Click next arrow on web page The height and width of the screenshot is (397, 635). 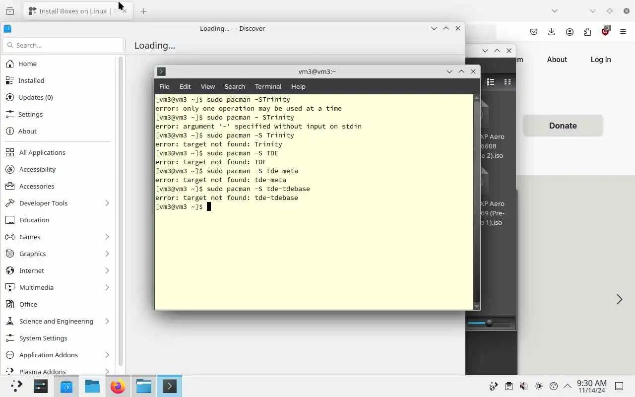point(619,299)
